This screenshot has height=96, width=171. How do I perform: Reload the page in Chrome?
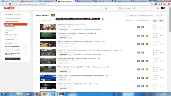click(x=10, y=4)
